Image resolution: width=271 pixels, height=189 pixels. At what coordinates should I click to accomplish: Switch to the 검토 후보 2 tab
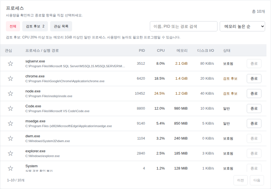click(x=35, y=26)
